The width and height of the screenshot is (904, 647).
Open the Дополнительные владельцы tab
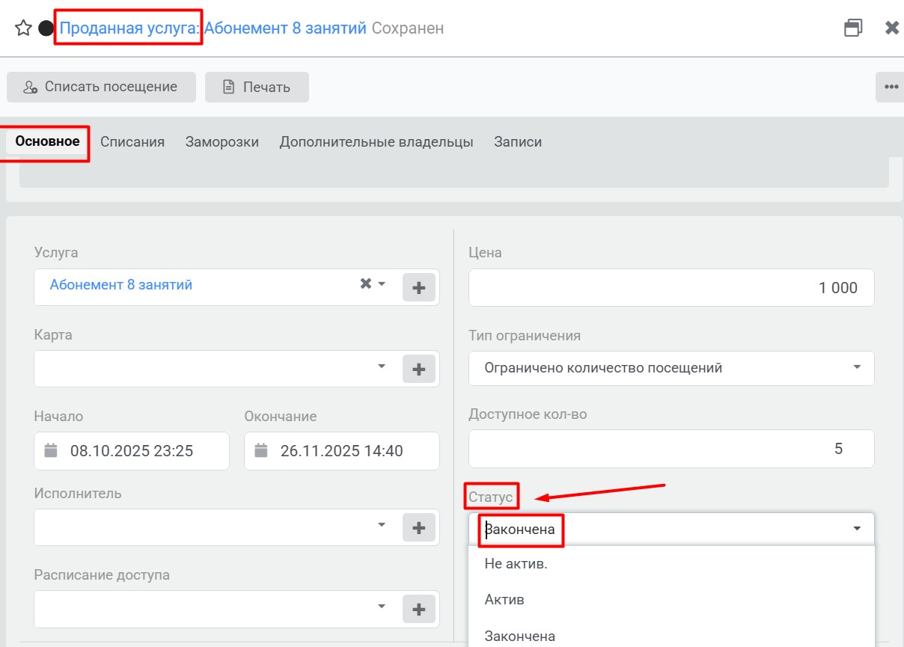[376, 141]
